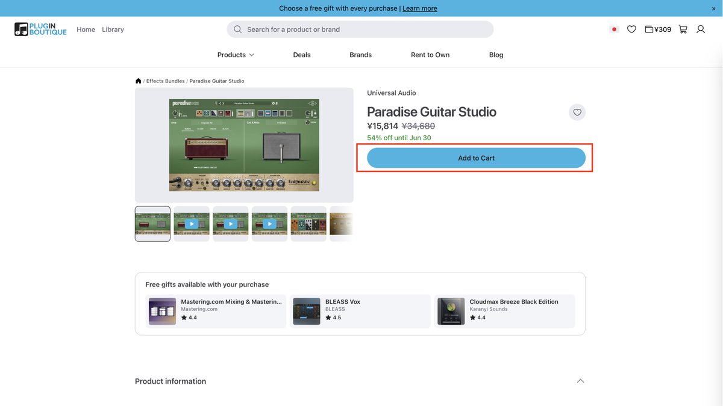Select the partially visible sixth thumbnail
The image size is (723, 406).
point(342,224)
